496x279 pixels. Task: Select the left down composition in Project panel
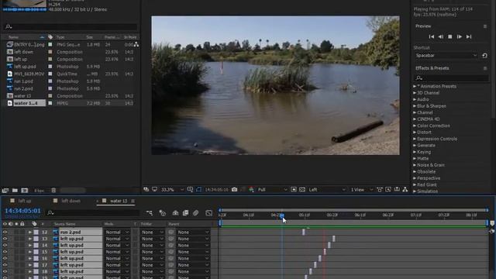[24, 52]
